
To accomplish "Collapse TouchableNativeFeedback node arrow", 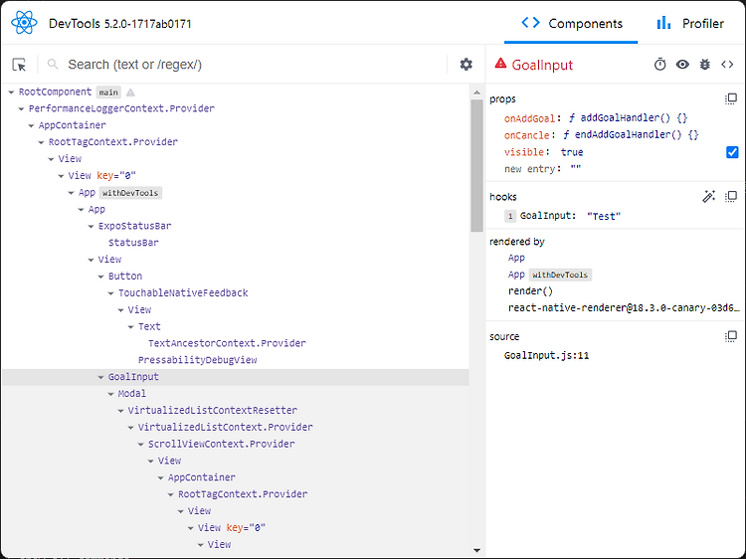I will click(110, 293).
